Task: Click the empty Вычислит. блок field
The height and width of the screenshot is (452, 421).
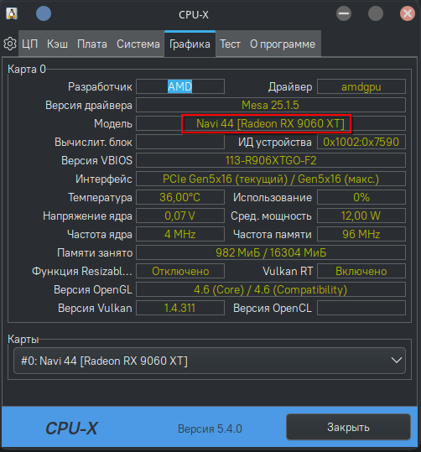Action: click(x=180, y=142)
